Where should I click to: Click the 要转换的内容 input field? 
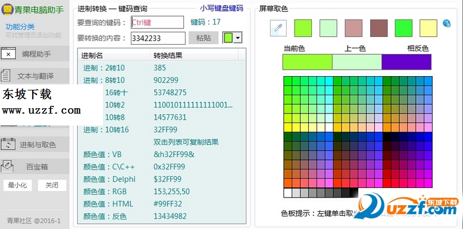pos(158,38)
